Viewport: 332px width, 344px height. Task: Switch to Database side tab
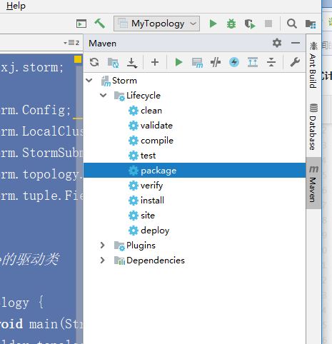313,126
